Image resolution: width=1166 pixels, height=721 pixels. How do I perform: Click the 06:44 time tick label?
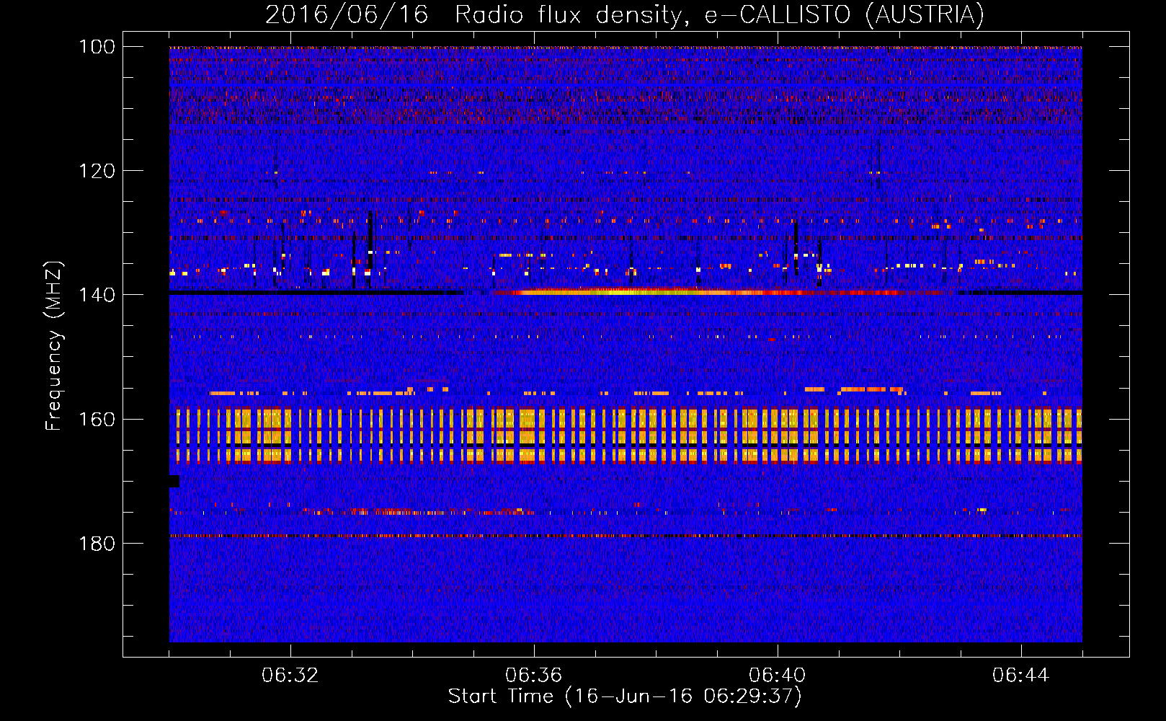[1021, 676]
